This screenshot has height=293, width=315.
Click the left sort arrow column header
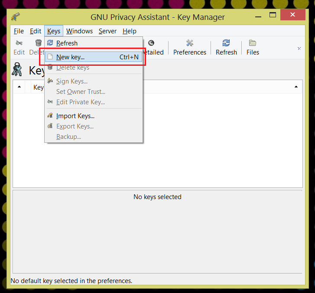pyautogui.click(x=19, y=87)
